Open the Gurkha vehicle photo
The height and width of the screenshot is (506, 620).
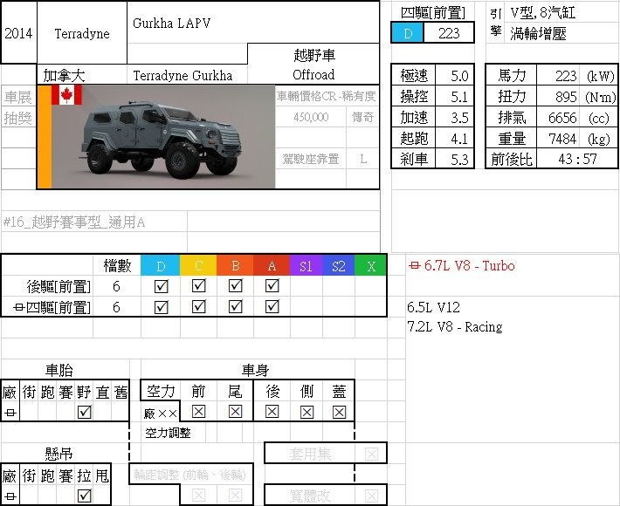point(163,137)
